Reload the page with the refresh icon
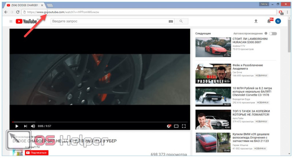Screen dimensions: 293x158 pyautogui.click(x=18, y=12)
